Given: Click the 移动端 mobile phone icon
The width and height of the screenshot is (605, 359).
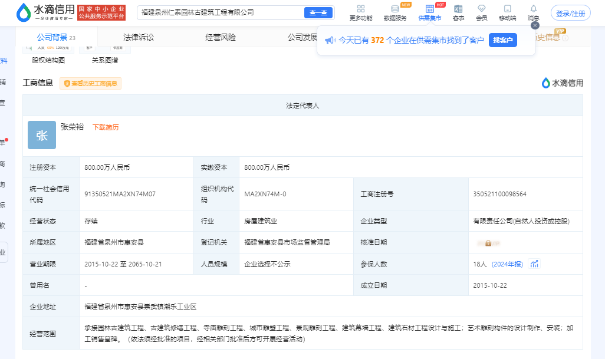Looking at the screenshot, I should pyautogui.click(x=507, y=9).
